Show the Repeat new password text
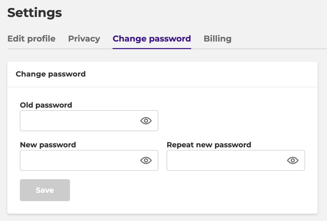 pos(293,160)
